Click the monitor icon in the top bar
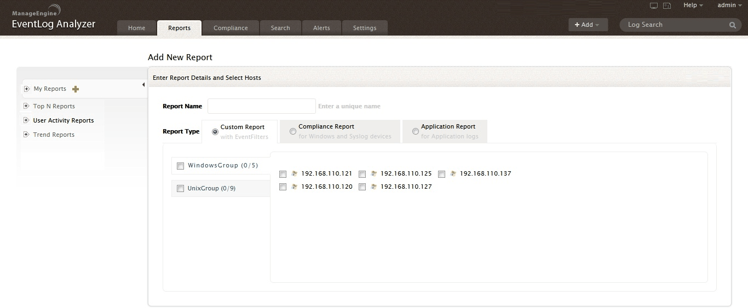Screen dimensions: 748x308 653,5
